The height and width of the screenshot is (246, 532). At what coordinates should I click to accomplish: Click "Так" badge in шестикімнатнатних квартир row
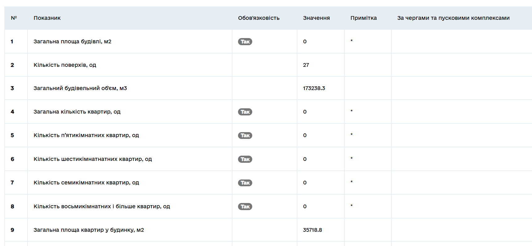click(245, 159)
